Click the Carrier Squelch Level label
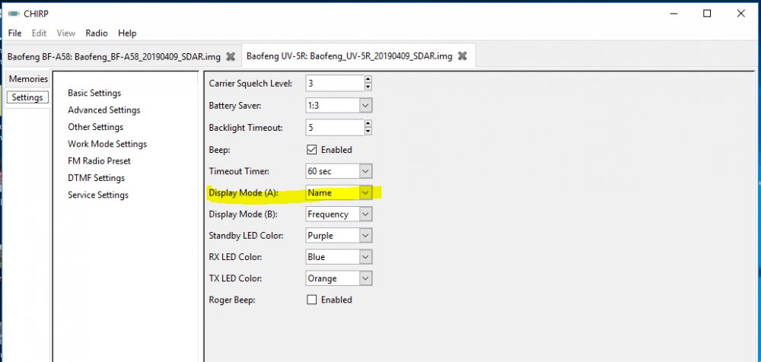The width and height of the screenshot is (761, 362). (251, 84)
